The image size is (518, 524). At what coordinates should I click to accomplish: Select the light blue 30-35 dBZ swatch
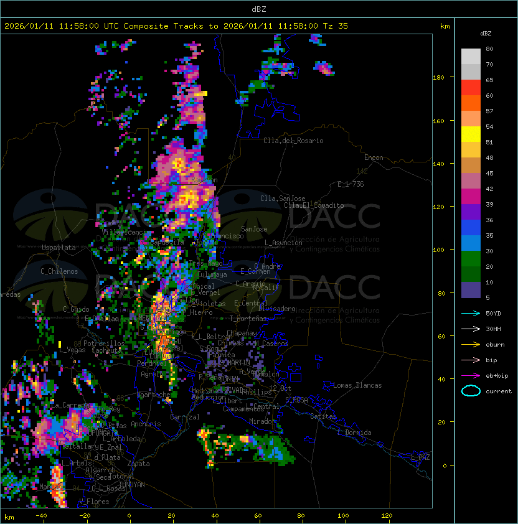point(471,243)
